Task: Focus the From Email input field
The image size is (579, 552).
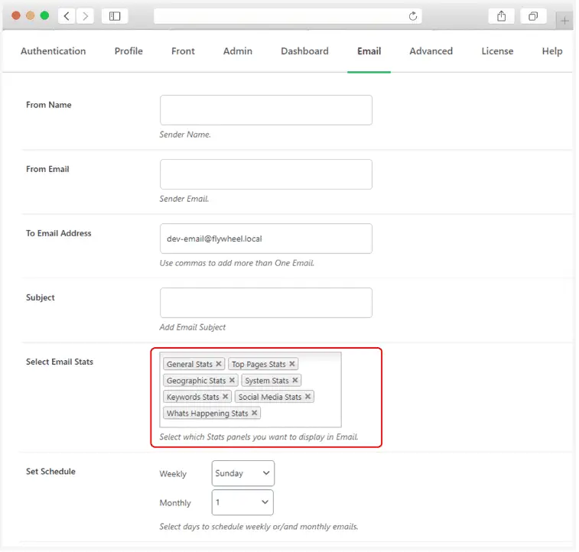Action: (266, 174)
